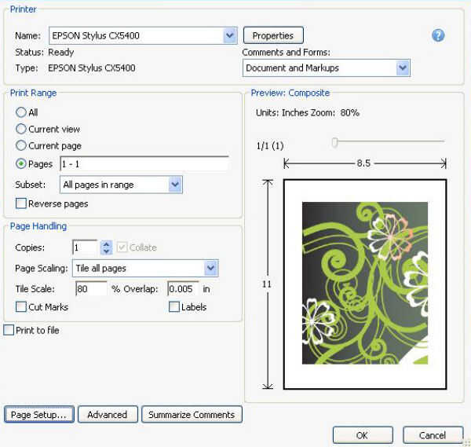Confirm printing with OK
This screenshot has width=471, height=447.
coord(363,435)
